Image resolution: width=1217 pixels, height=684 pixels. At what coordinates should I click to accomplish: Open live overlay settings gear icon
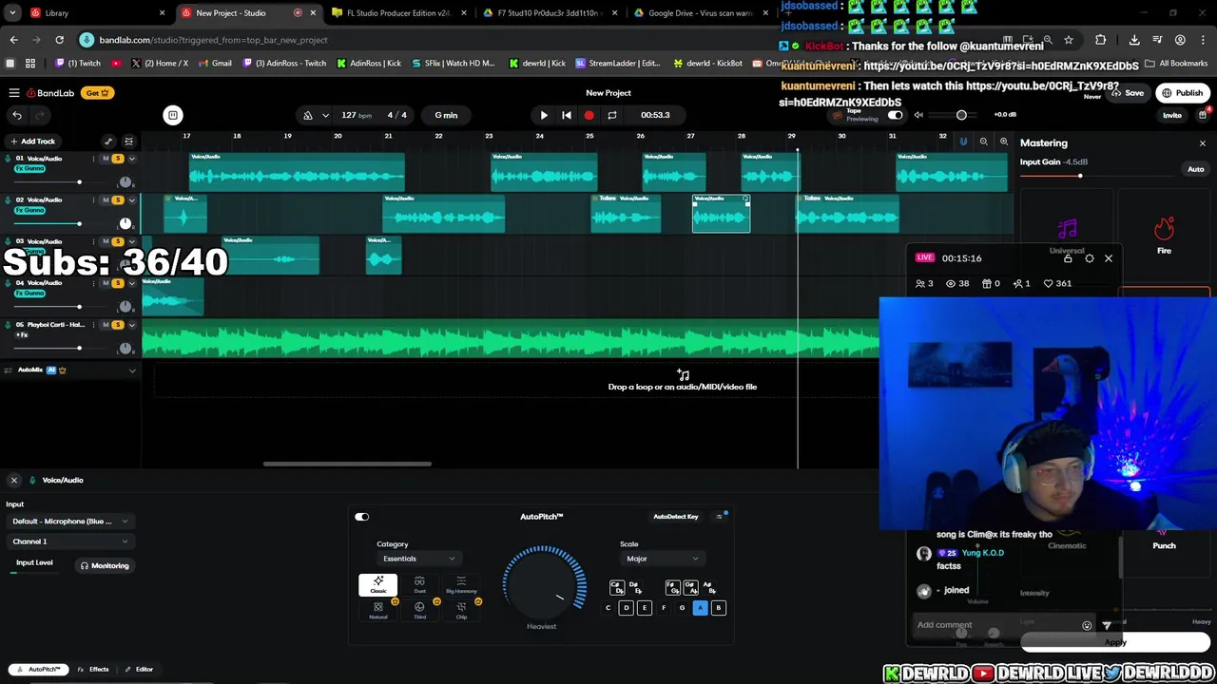[x=1089, y=258]
